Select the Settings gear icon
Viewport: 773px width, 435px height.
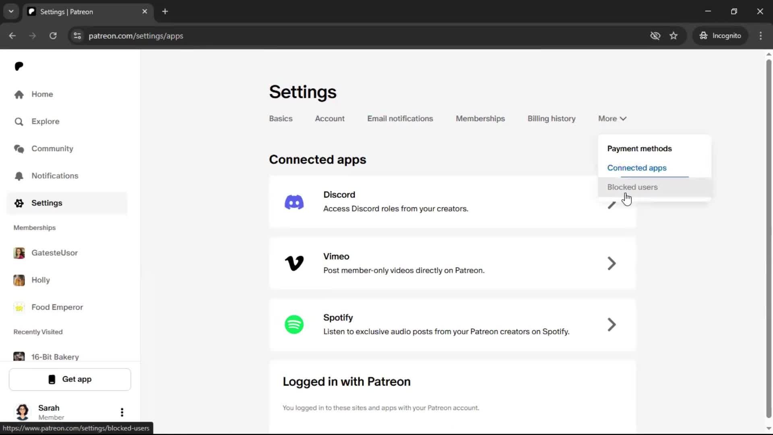tap(19, 203)
